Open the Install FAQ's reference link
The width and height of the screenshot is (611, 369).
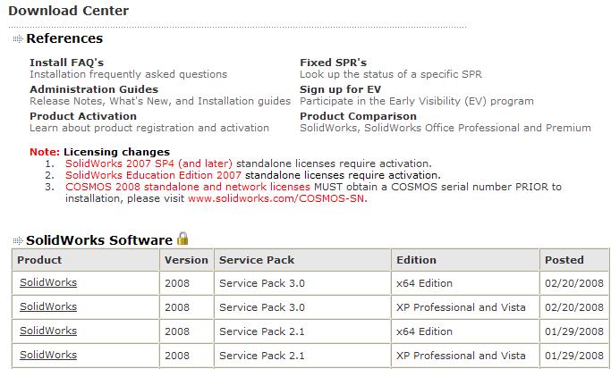point(66,63)
